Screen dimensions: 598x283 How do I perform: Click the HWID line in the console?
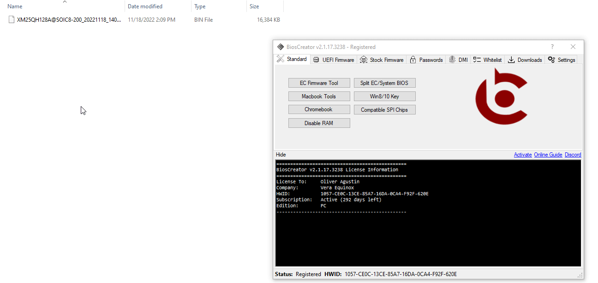353,194
